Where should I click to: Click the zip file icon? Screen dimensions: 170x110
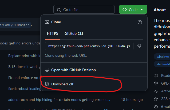coord(47,84)
